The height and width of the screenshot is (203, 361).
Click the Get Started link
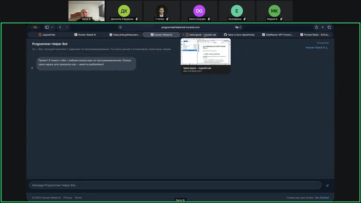point(322,198)
